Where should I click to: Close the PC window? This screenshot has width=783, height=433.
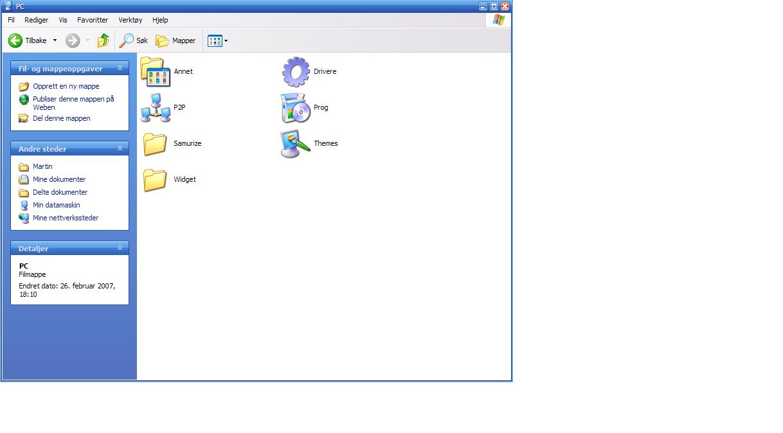pos(505,6)
